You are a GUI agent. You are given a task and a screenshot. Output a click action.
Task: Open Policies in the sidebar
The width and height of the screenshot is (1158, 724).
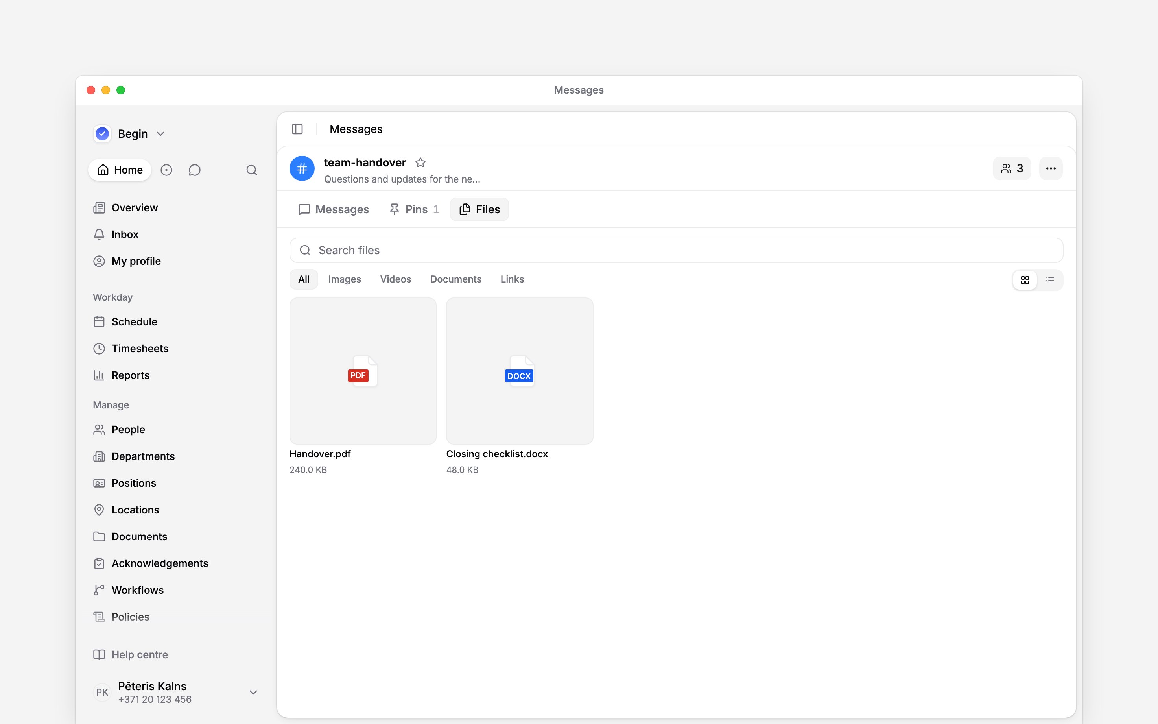click(175, 617)
